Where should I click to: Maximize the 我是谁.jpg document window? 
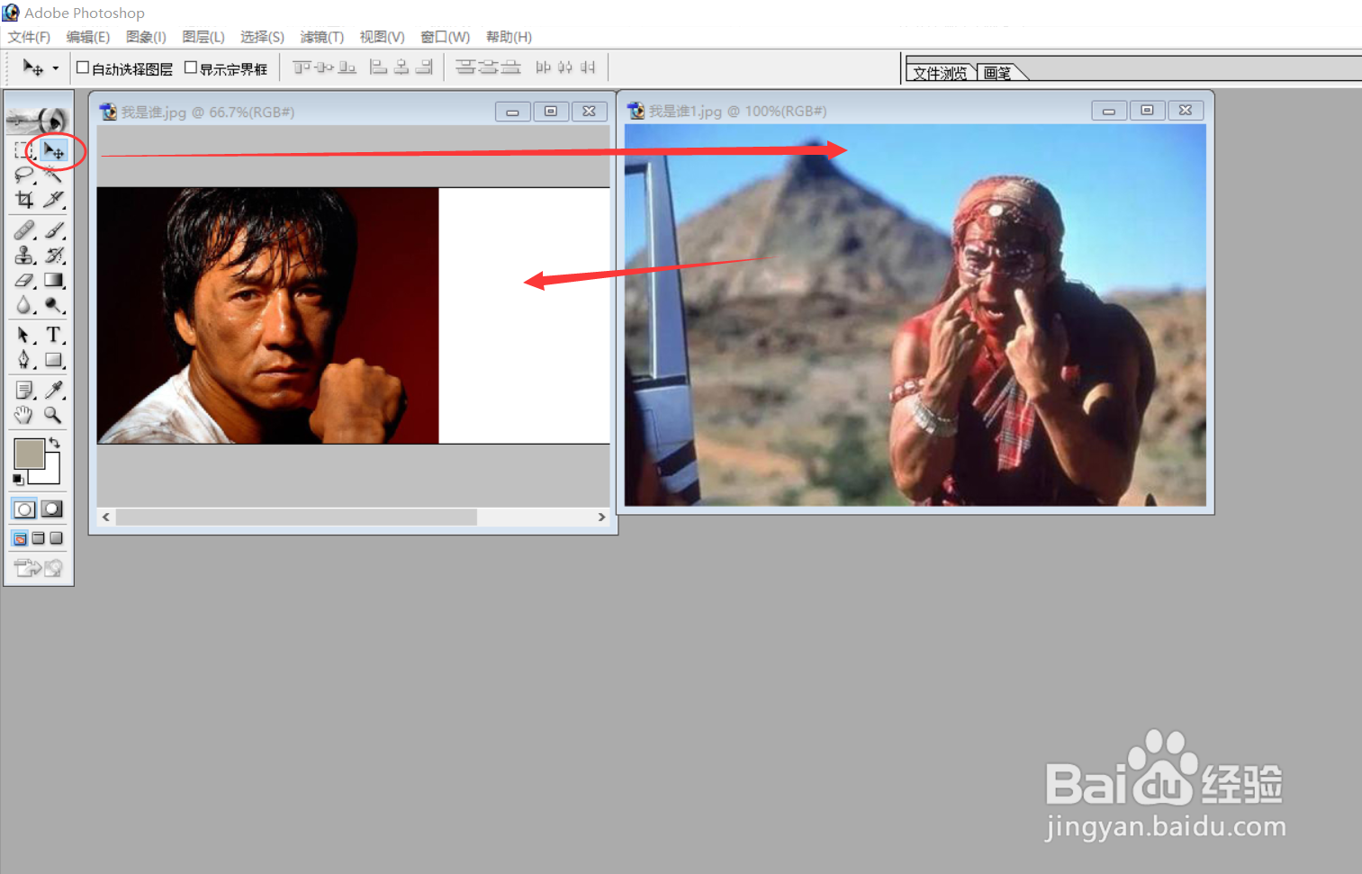click(551, 111)
